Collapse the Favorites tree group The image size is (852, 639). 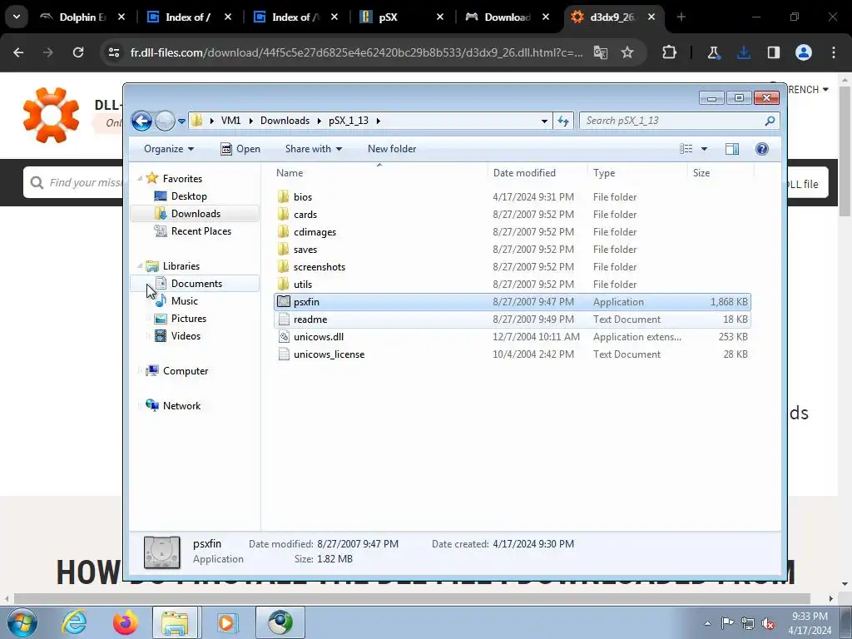click(140, 178)
